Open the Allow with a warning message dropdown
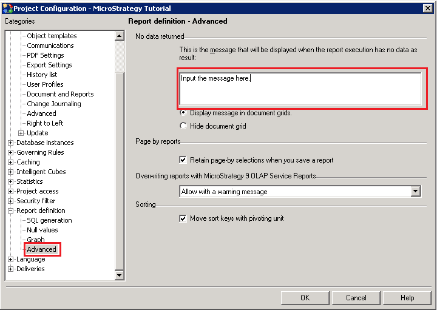 click(416, 191)
